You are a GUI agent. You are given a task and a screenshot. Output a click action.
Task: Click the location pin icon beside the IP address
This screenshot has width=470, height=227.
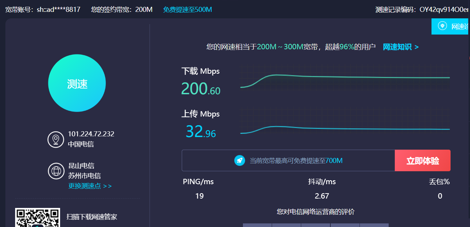(x=56, y=139)
